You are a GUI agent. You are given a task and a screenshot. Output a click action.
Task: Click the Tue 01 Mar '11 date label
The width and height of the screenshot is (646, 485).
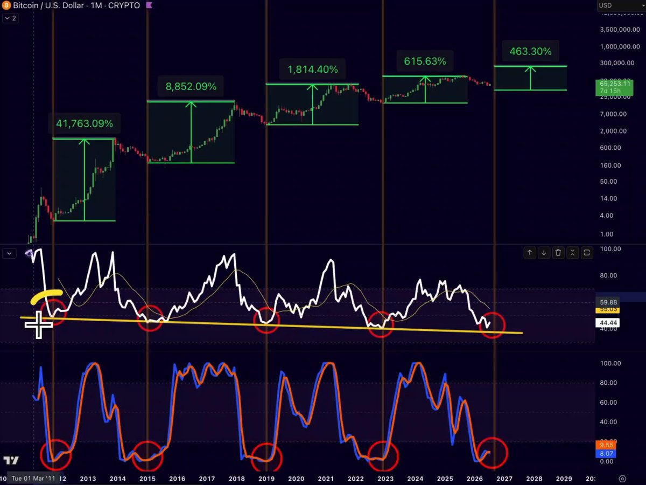(x=33, y=479)
